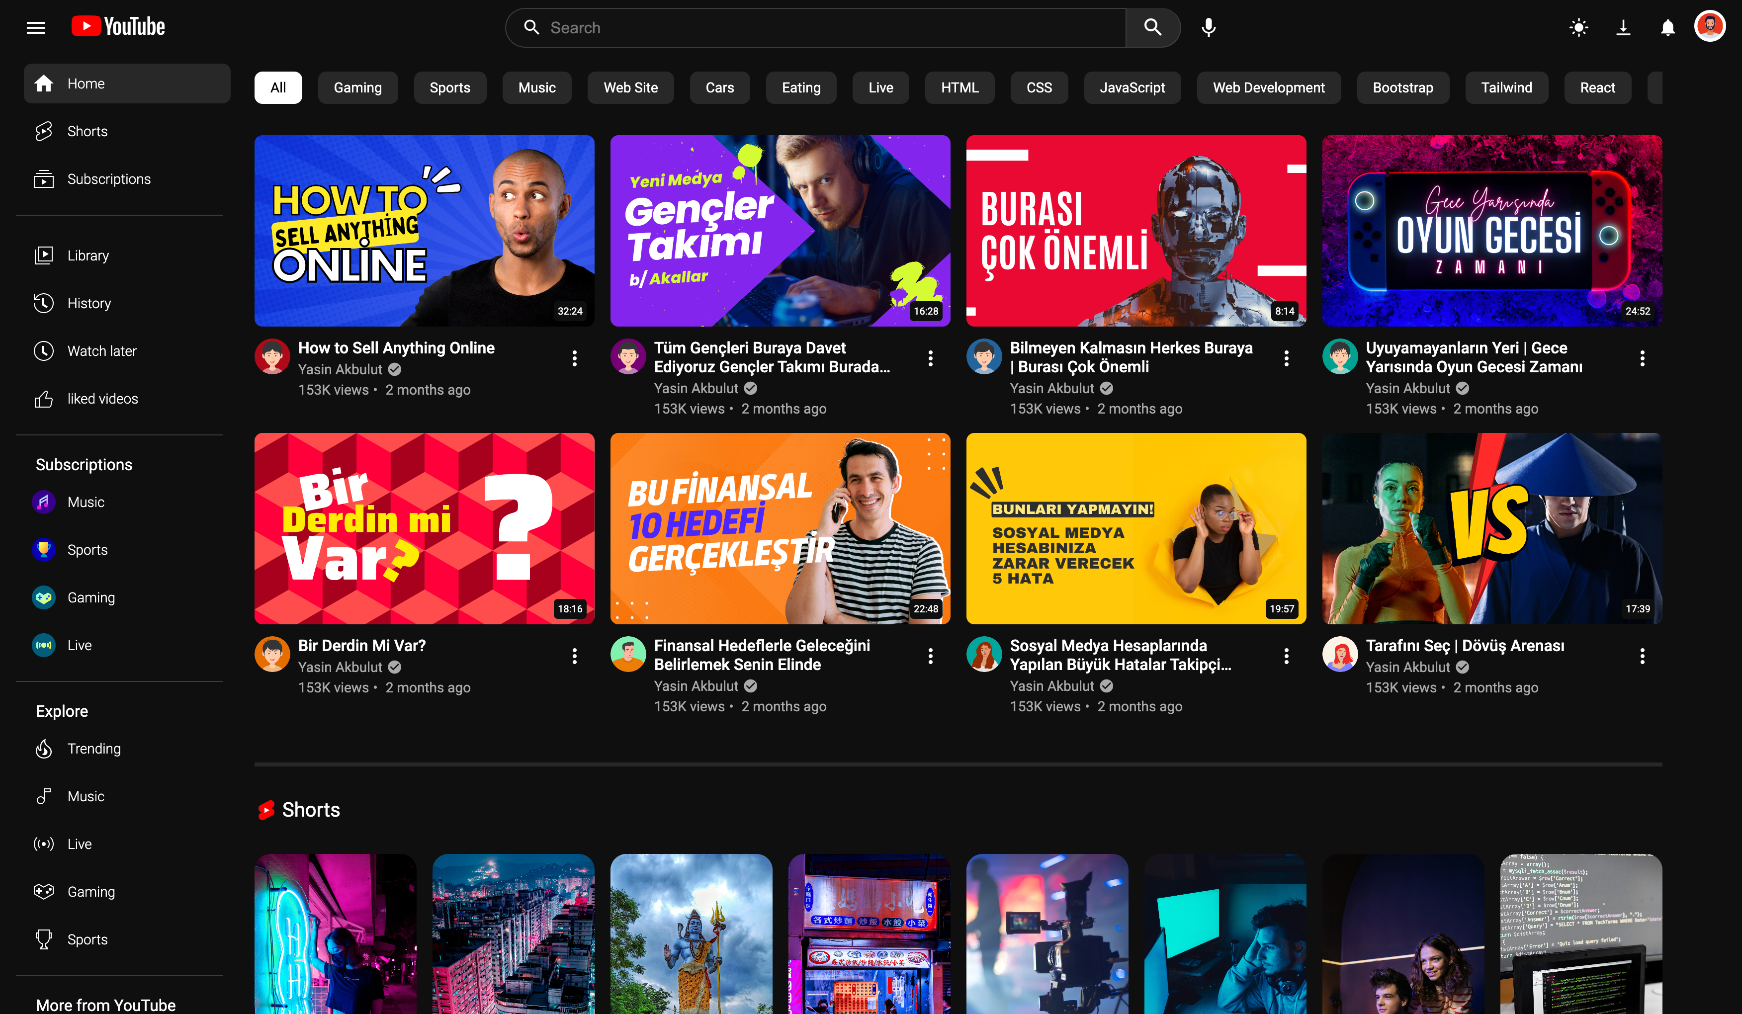Open Library in sidebar
1742x1014 pixels.
coord(127,256)
